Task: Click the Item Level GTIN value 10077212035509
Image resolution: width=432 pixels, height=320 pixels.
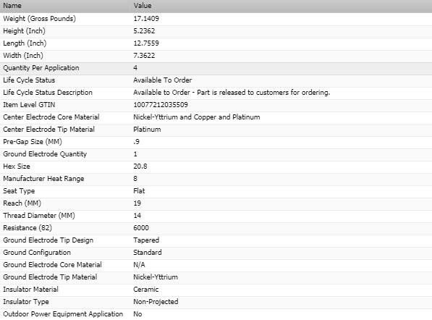Action: 161,105
